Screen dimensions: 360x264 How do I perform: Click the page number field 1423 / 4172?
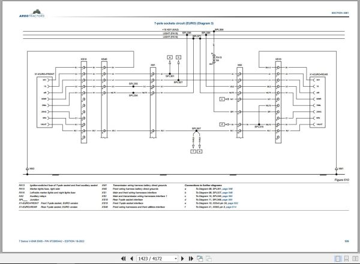tap(155, 259)
